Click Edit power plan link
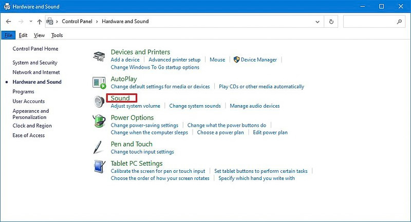The image size is (411, 222). tap(270, 132)
